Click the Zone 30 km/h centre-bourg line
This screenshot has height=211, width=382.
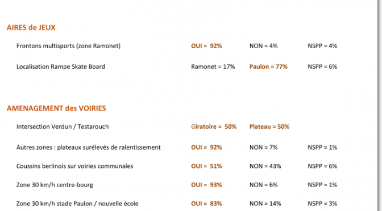click(x=55, y=185)
